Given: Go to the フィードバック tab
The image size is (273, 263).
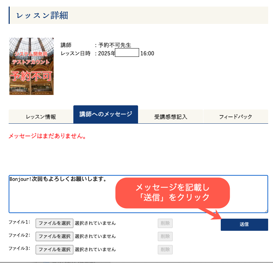Looking at the screenshot, I should click(236, 117).
